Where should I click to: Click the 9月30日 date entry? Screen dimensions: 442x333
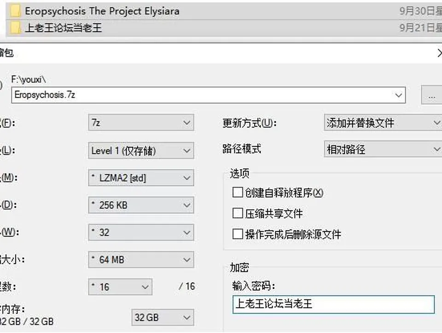point(420,11)
